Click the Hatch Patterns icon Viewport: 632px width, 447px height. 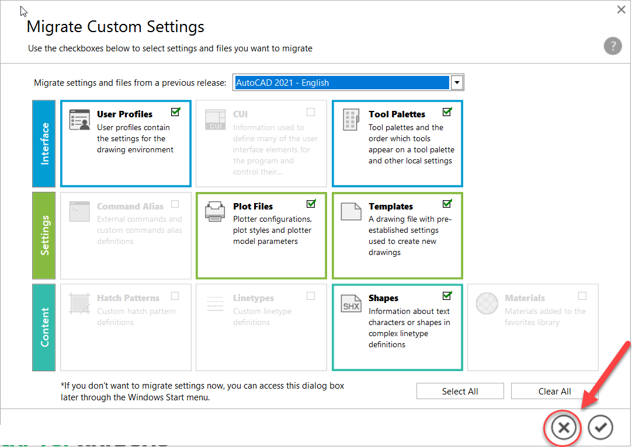[79, 303]
